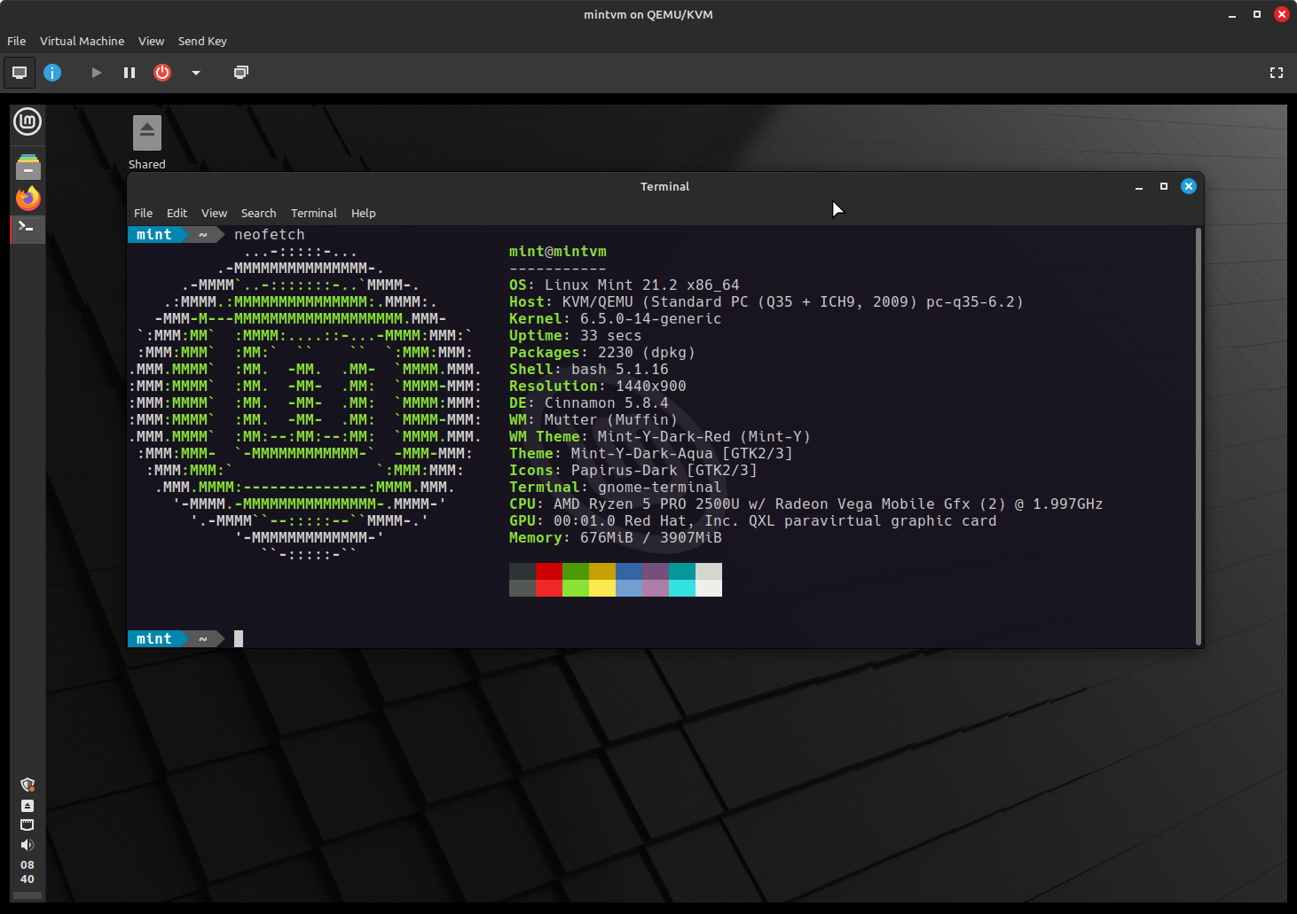The width and height of the screenshot is (1297, 914).
Task: Show the graphical console view
Action: tap(20, 73)
